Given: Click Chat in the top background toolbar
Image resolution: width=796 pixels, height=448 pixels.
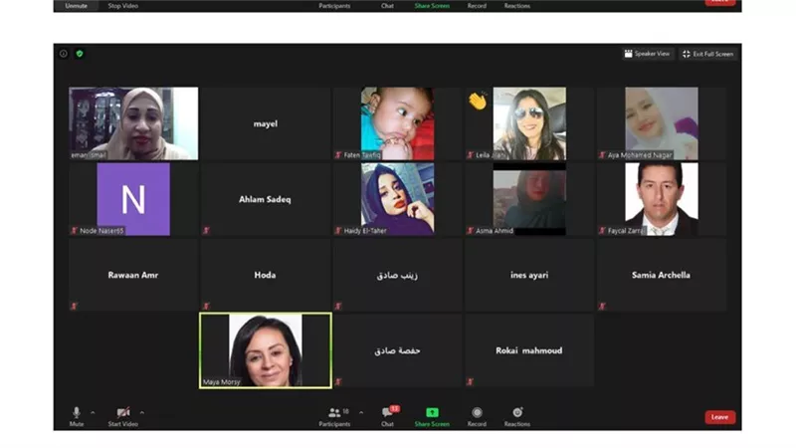Looking at the screenshot, I should click(x=387, y=6).
